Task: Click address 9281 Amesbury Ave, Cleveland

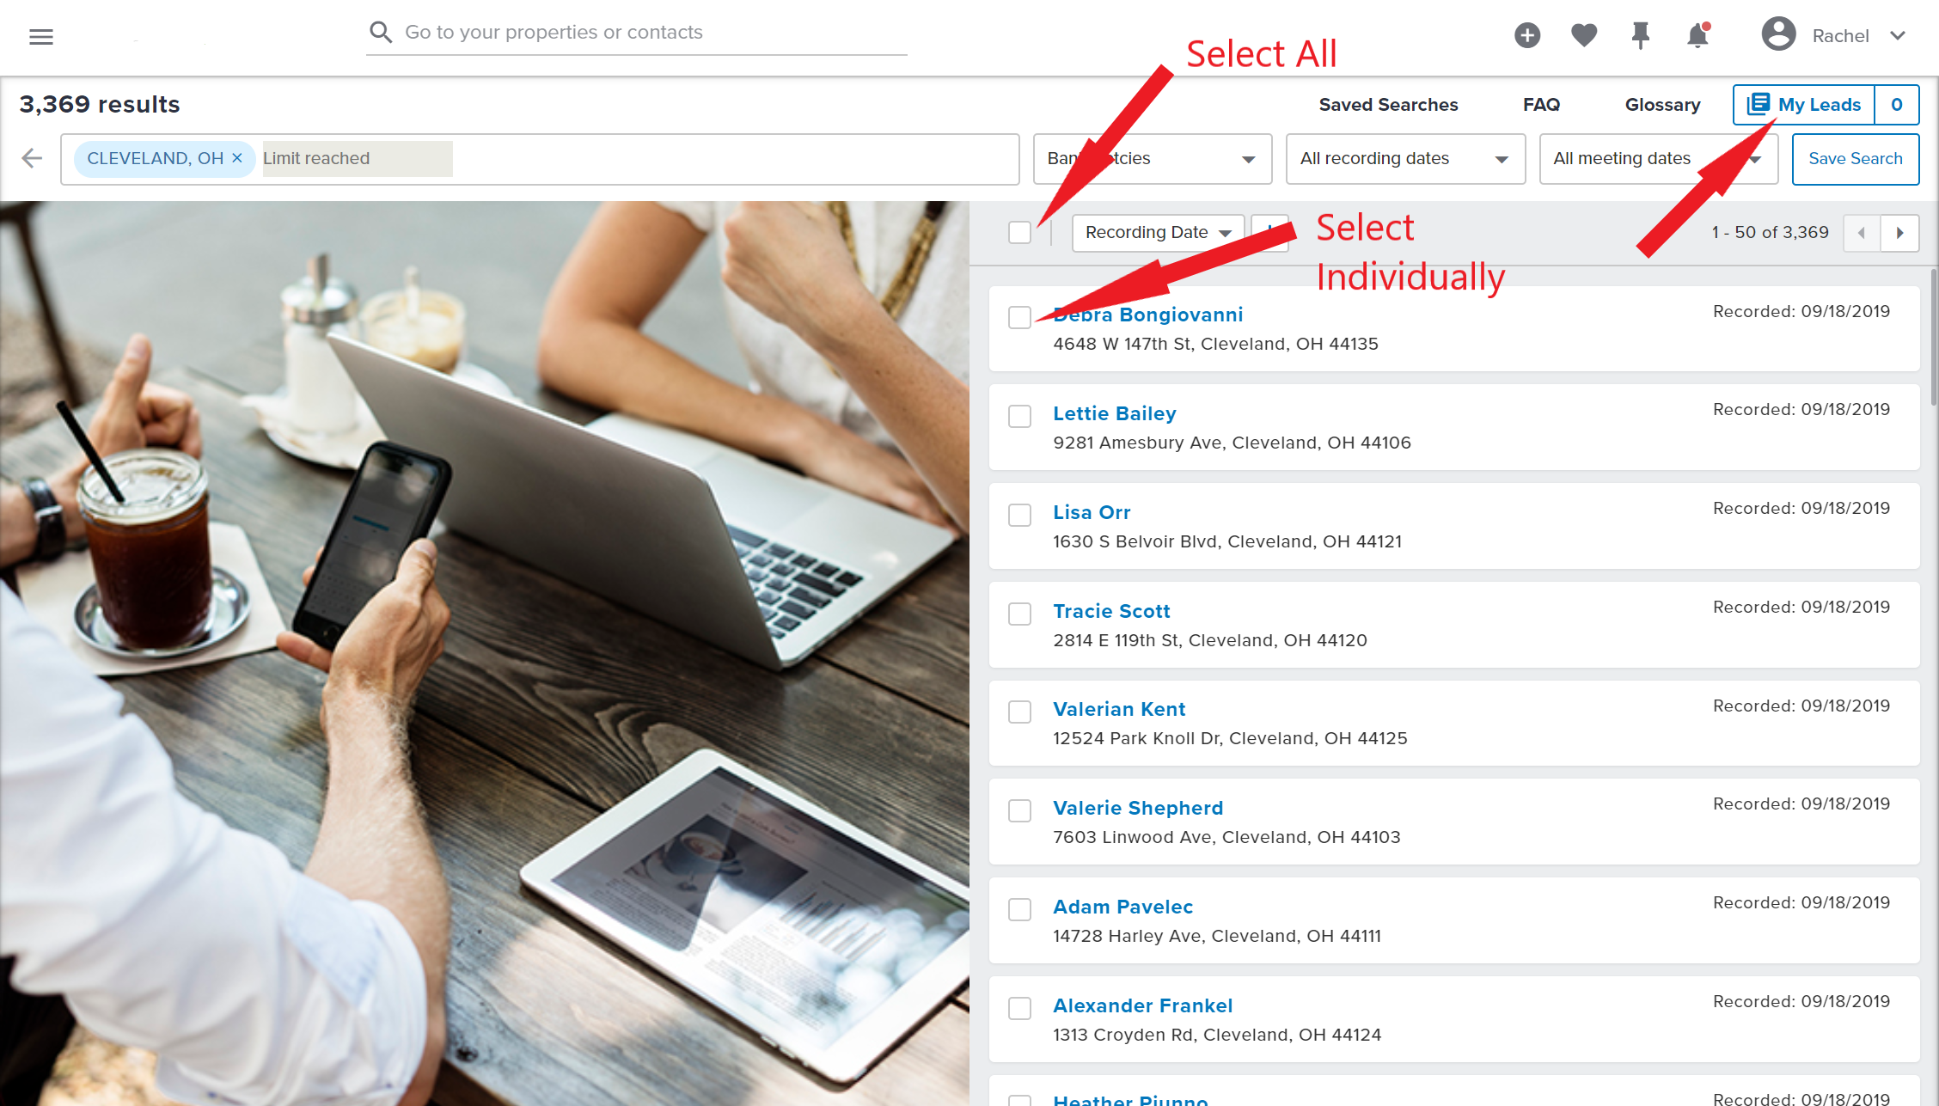Action: pos(1232,443)
